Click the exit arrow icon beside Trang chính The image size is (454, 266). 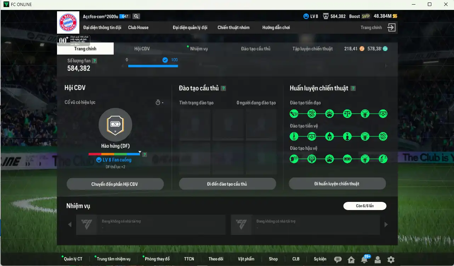point(391,28)
